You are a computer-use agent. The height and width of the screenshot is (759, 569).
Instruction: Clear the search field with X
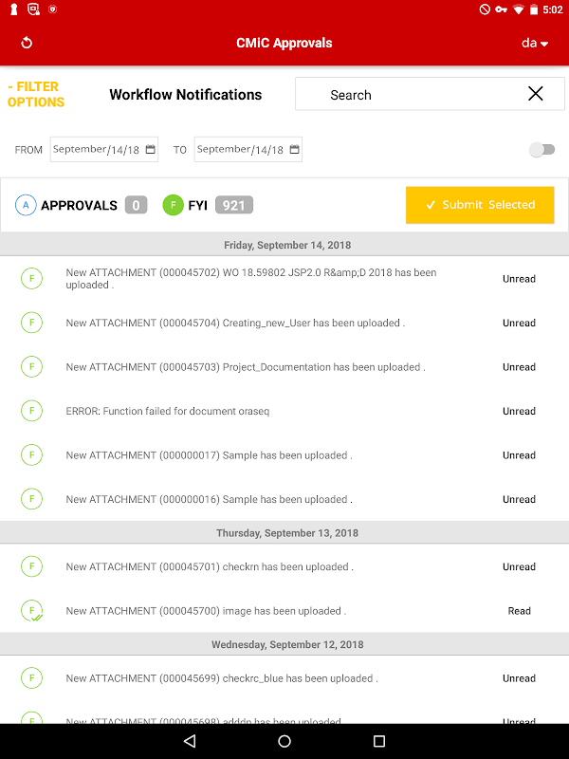(536, 94)
